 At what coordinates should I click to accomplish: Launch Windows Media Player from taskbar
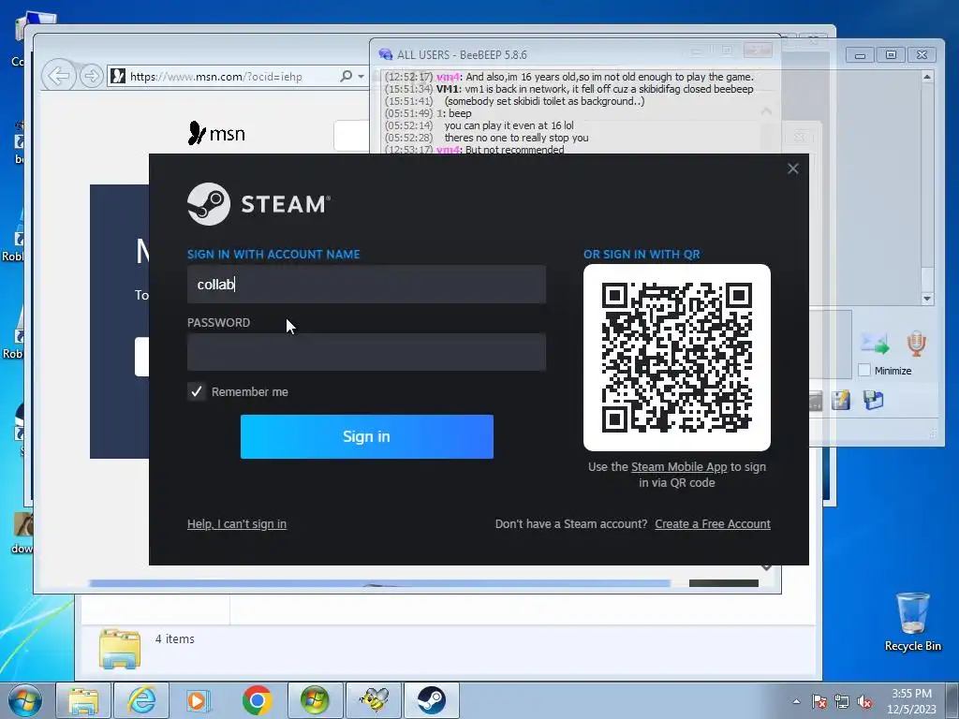pos(199,700)
